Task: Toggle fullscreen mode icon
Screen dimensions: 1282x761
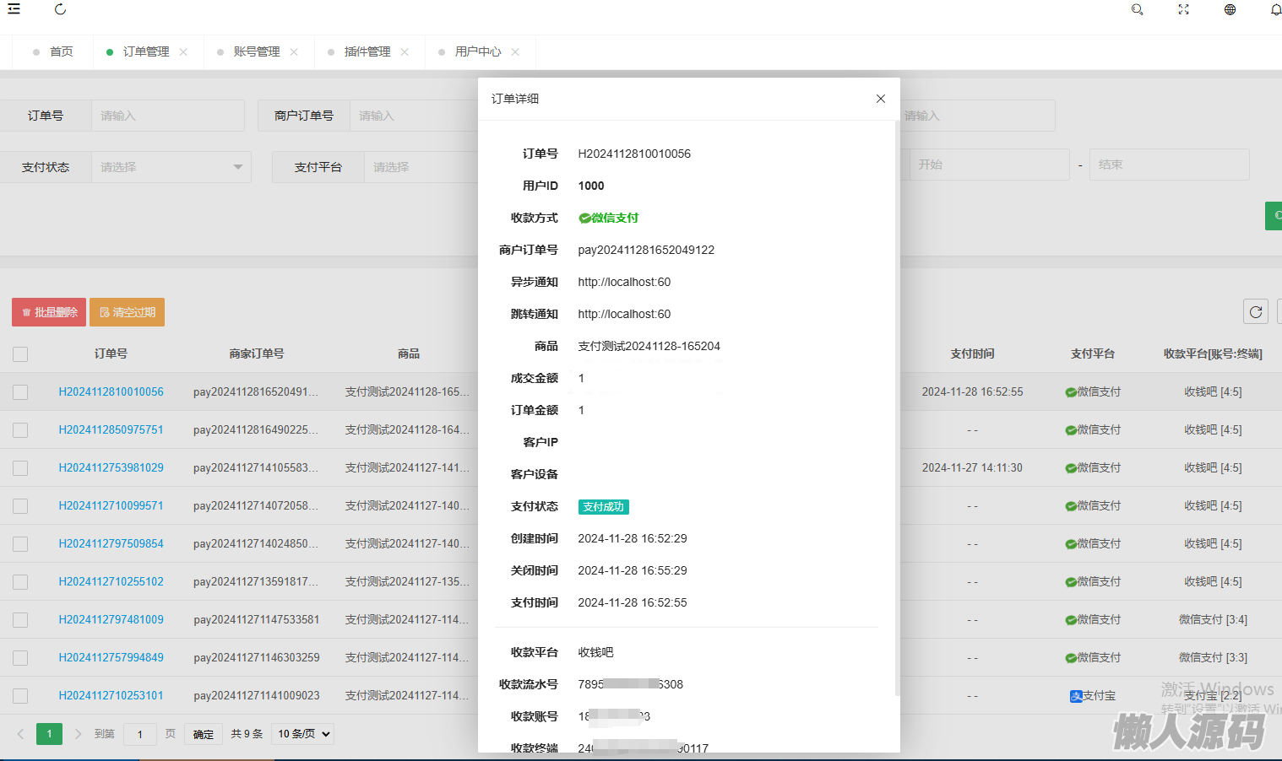Action: 1183,9
